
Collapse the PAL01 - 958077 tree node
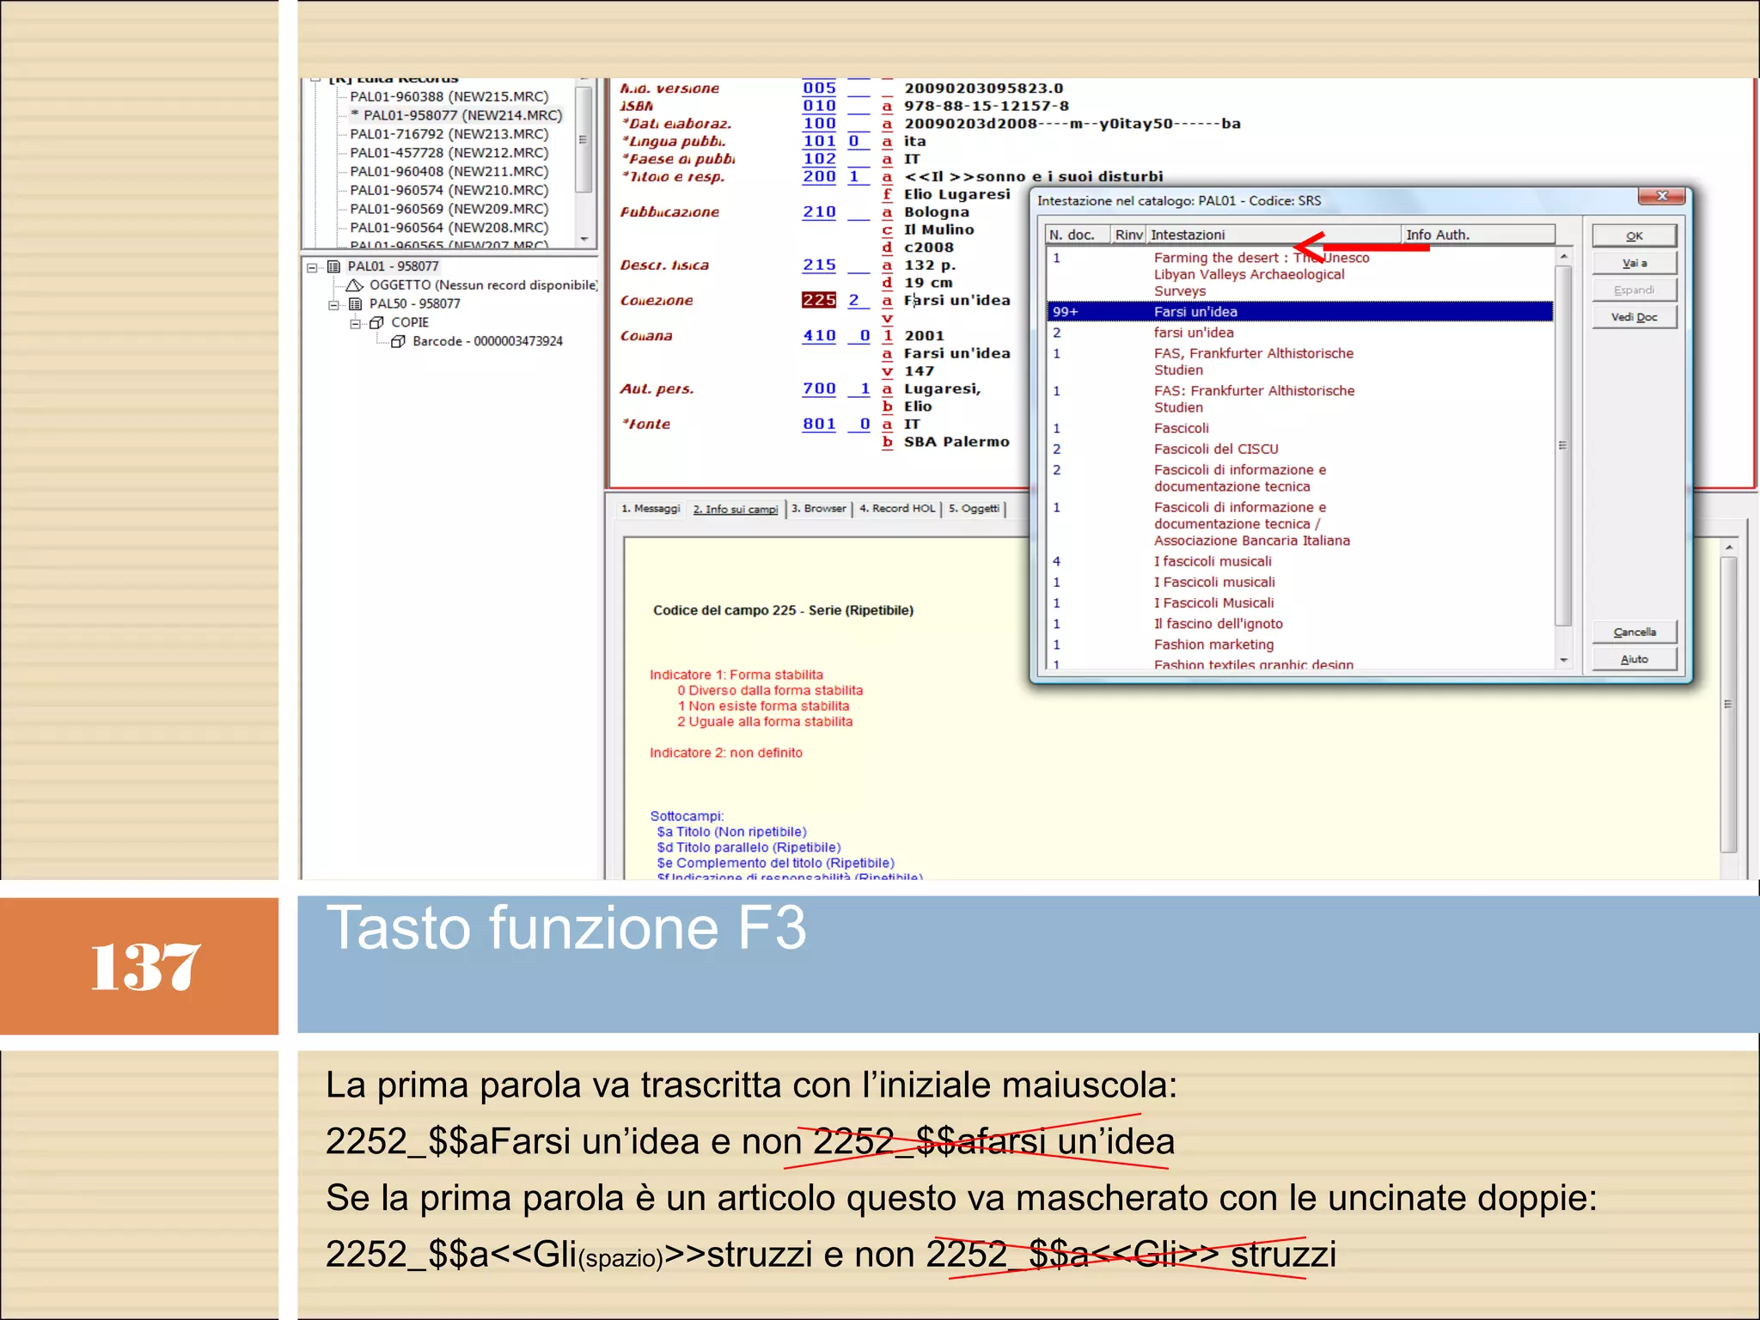312,267
